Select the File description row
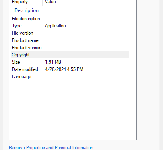 (70, 19)
